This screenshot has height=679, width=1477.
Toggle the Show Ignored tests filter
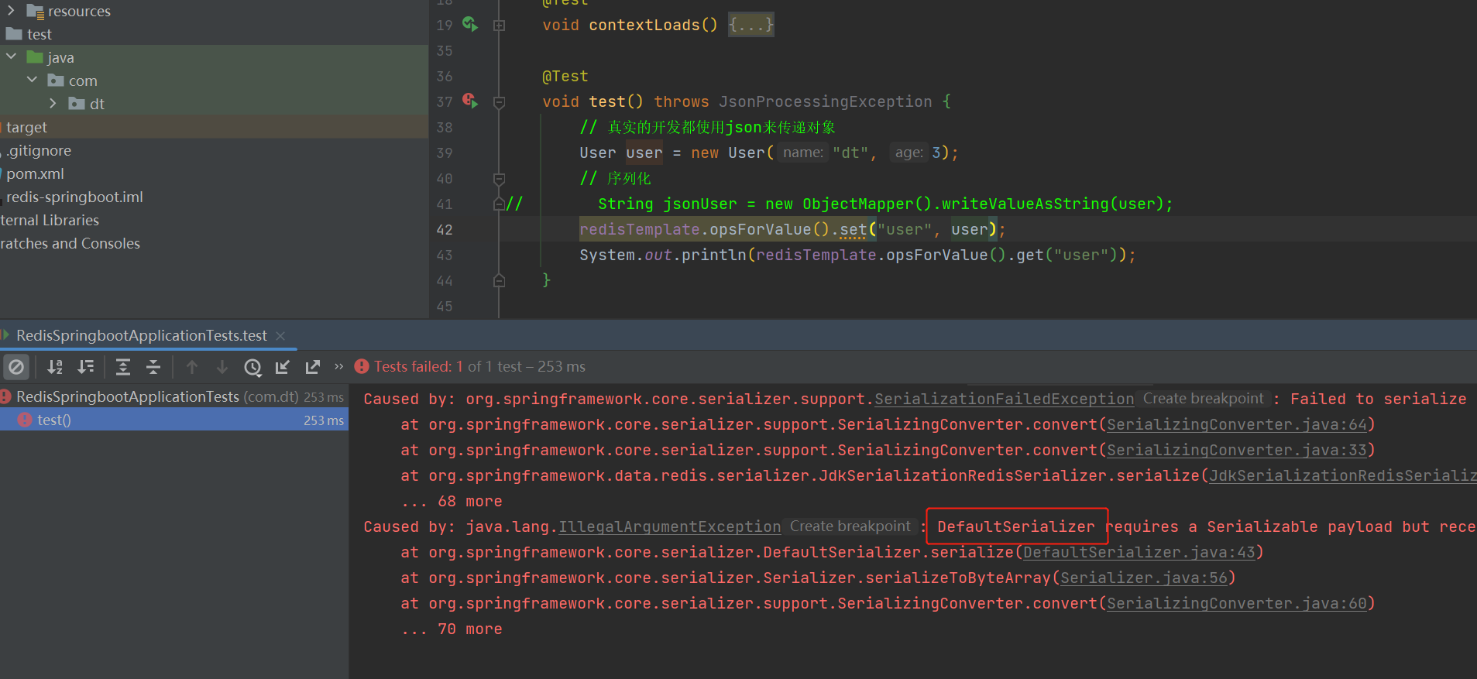[16, 367]
